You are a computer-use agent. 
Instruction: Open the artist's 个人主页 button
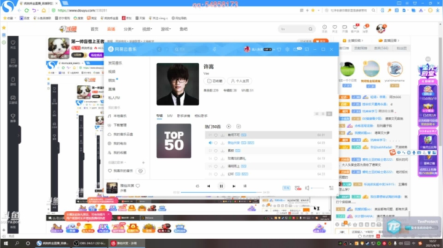(239, 81)
